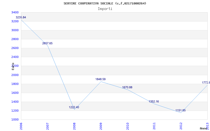This screenshot has width=210, height=131.
Task: Select the 1222.40 data point label
Action: 74,107
